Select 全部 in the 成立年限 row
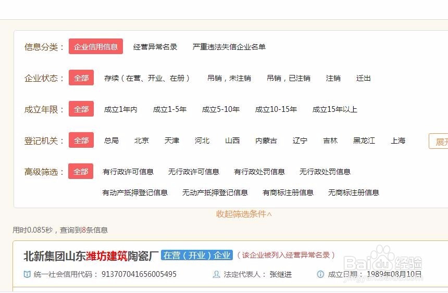This screenshot has width=448, height=293. coord(81,109)
